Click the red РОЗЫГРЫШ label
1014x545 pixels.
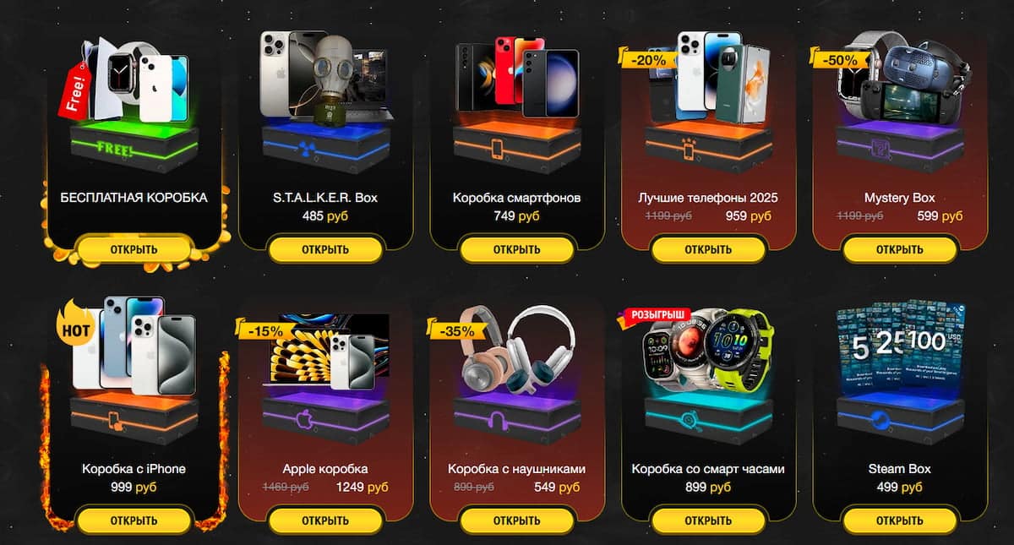pyautogui.click(x=657, y=314)
